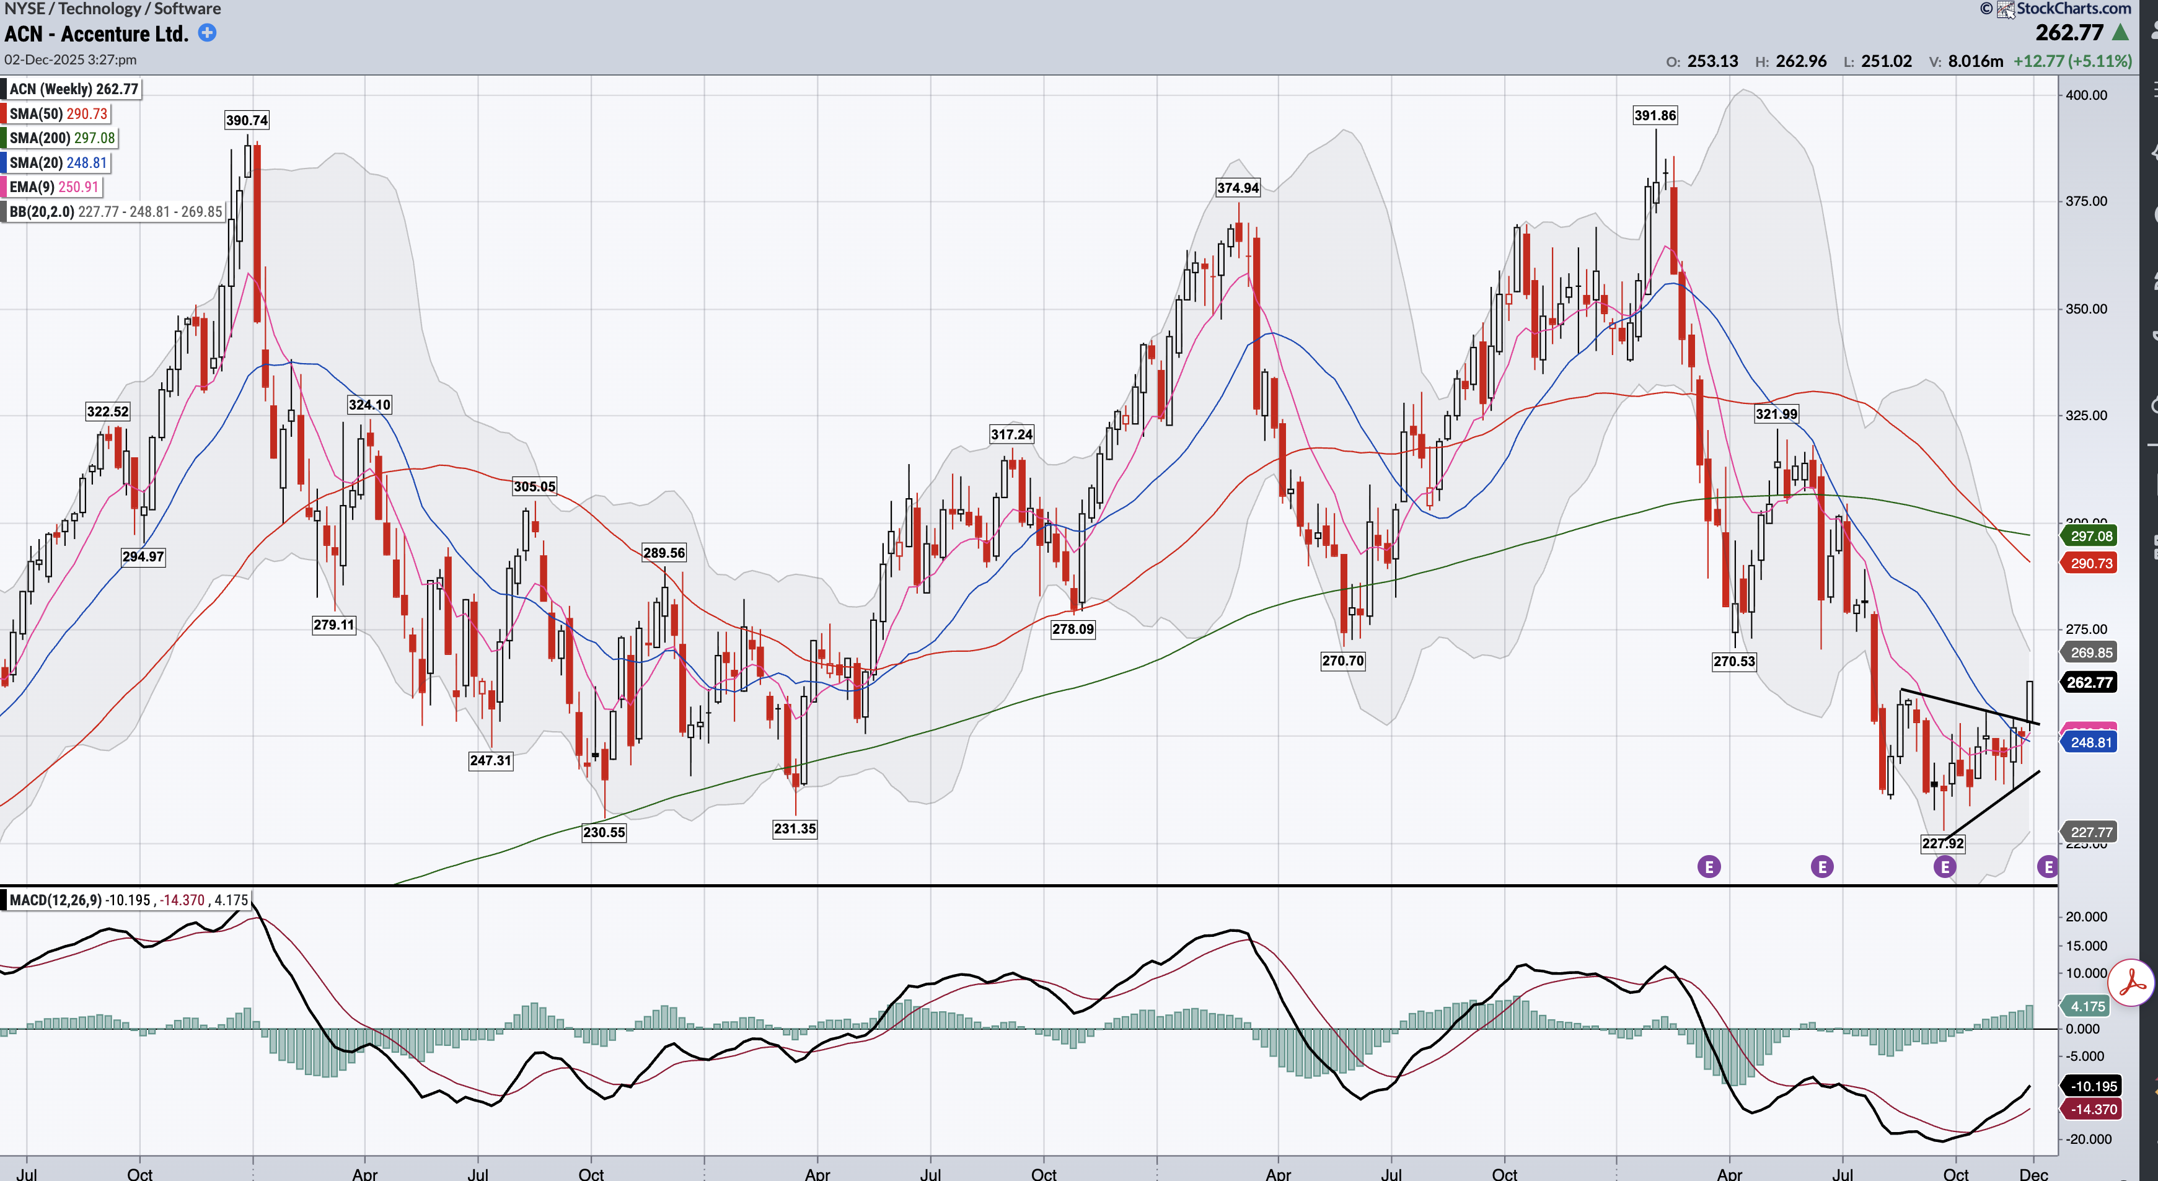Click the earnings E marker below 227.92
Image resolution: width=2158 pixels, height=1181 pixels.
(1945, 867)
